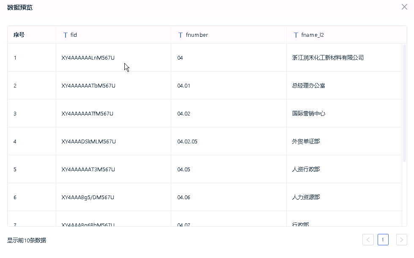Click the 人力资源部 cell

click(306, 198)
